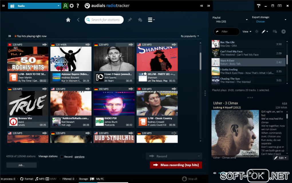Open the Edit dropdown under the lyrics
Screen dimensions: 292x183
pos(281,158)
